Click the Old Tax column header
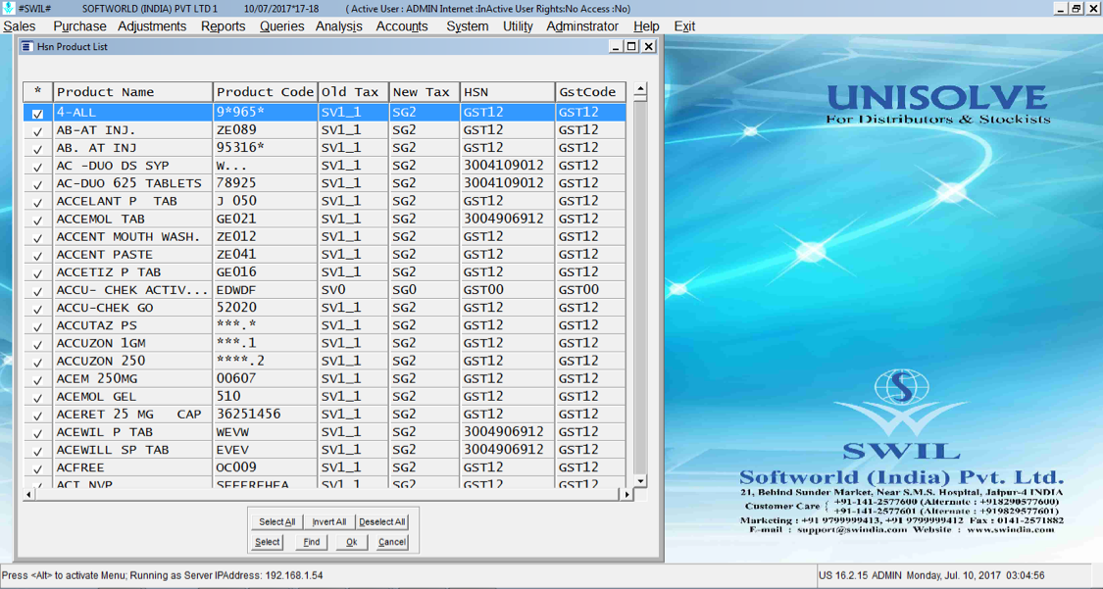 pos(353,92)
